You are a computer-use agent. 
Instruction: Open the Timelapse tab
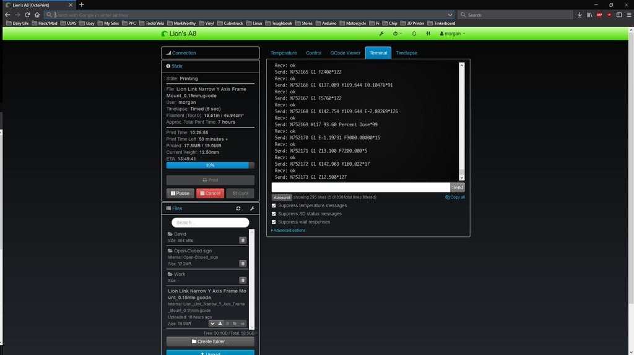(406, 53)
